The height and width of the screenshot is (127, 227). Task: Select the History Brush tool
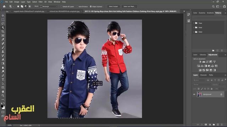point(3,55)
